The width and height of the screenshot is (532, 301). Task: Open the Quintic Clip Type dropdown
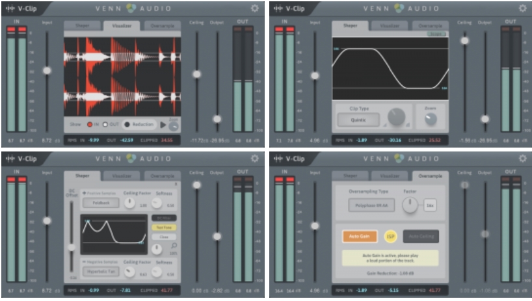[x=358, y=120]
